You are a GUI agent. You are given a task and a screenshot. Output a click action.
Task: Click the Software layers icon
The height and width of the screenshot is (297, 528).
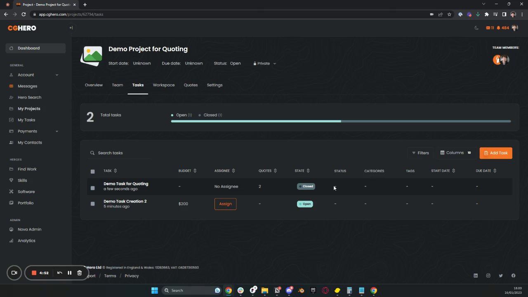[11, 192]
